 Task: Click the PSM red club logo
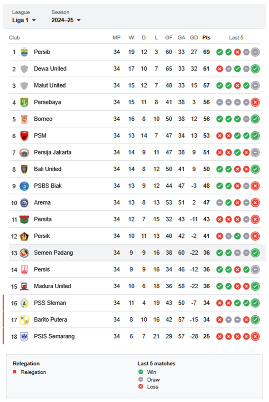tap(24, 136)
